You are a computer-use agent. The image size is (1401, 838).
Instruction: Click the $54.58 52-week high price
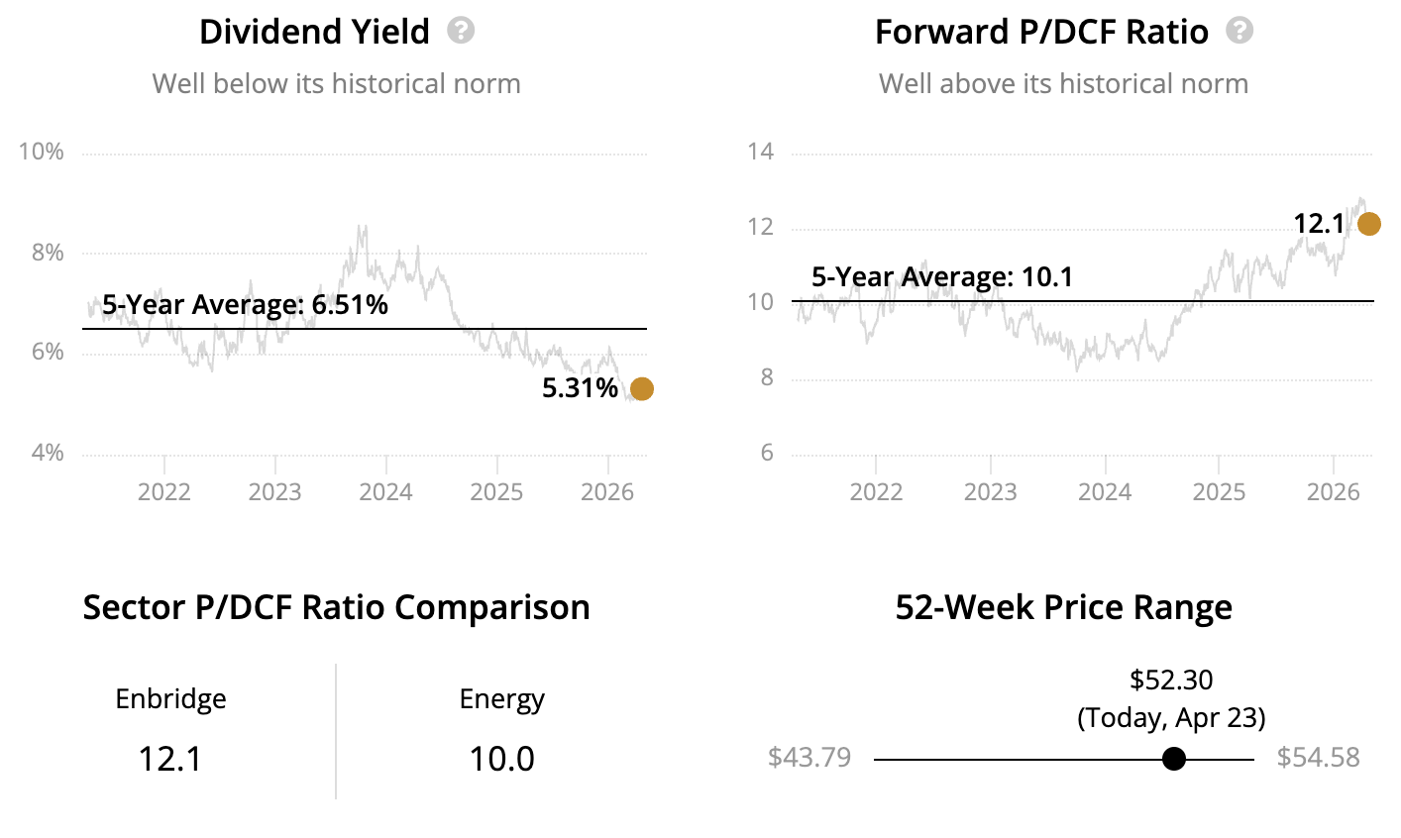pyautogui.click(x=1318, y=758)
